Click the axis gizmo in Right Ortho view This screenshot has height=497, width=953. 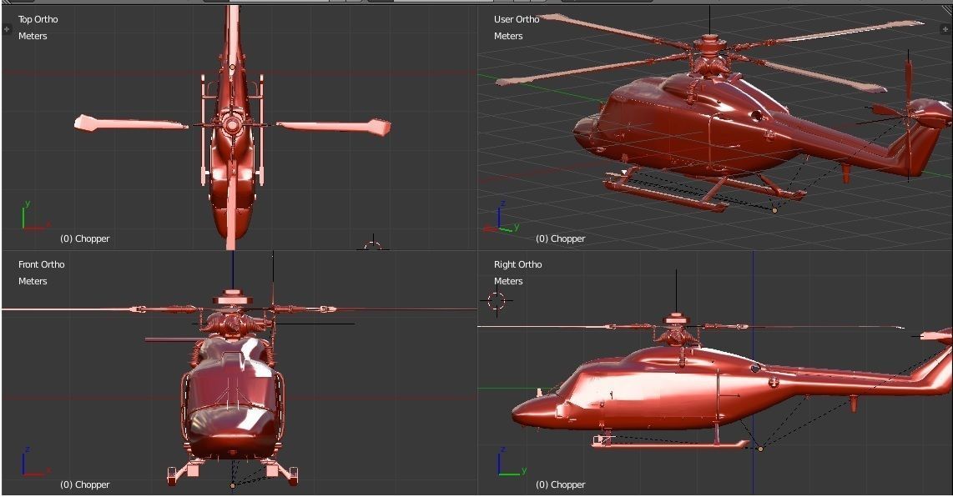click(511, 462)
